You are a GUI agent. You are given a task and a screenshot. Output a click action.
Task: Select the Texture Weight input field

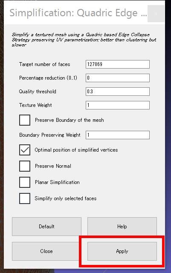click(118, 105)
